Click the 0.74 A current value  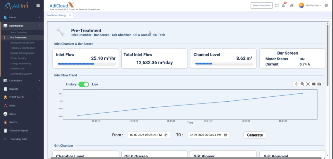click(304, 64)
